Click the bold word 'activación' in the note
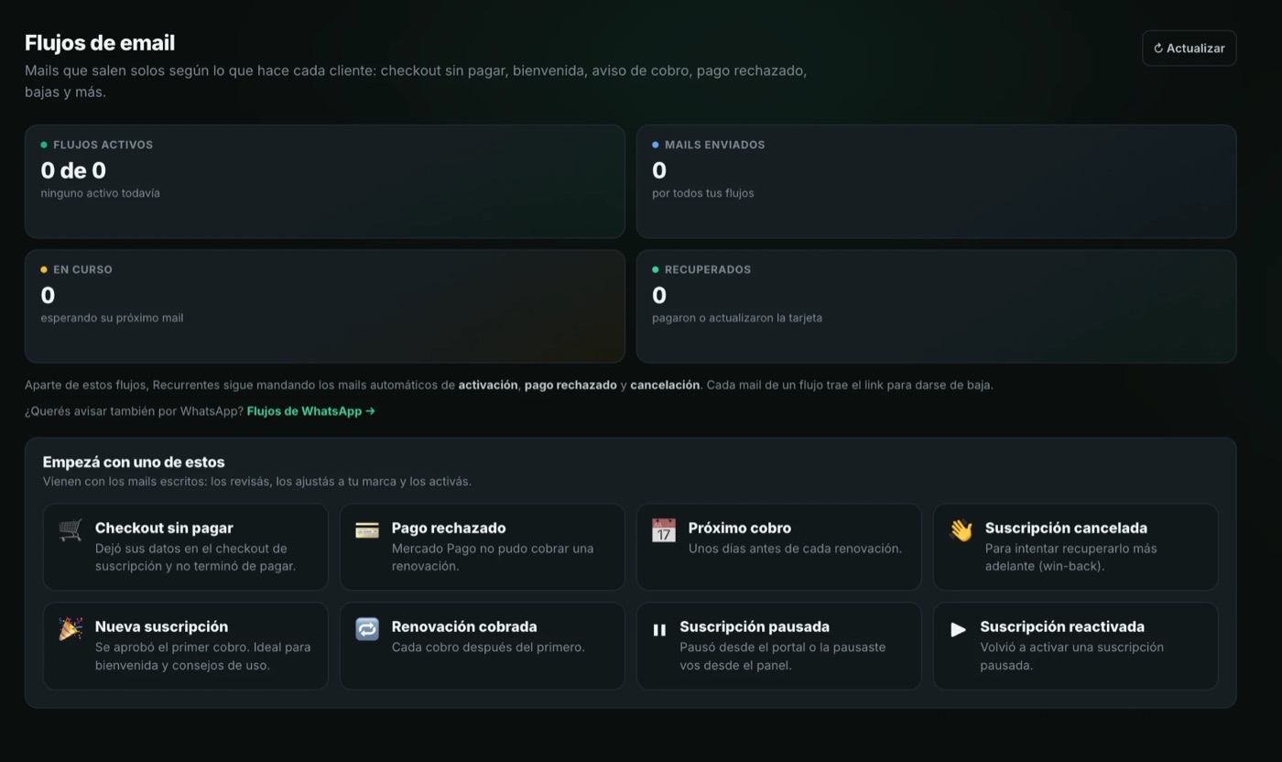The image size is (1282, 762). click(x=488, y=386)
